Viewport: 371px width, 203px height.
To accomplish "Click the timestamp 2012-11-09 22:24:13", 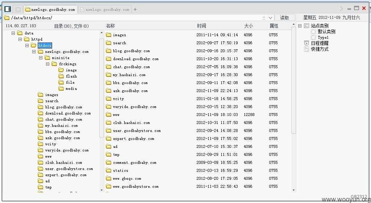I will [x=217, y=91].
